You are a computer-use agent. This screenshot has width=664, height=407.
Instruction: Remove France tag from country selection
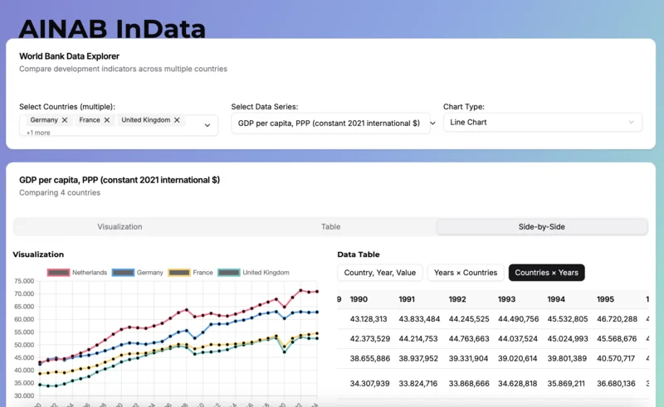click(106, 120)
